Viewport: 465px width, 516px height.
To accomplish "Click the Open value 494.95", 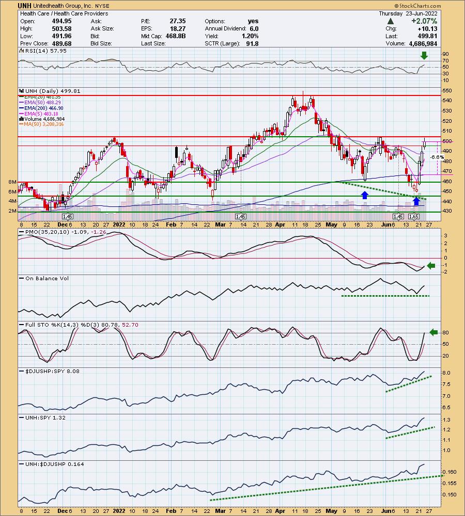I will (61, 21).
